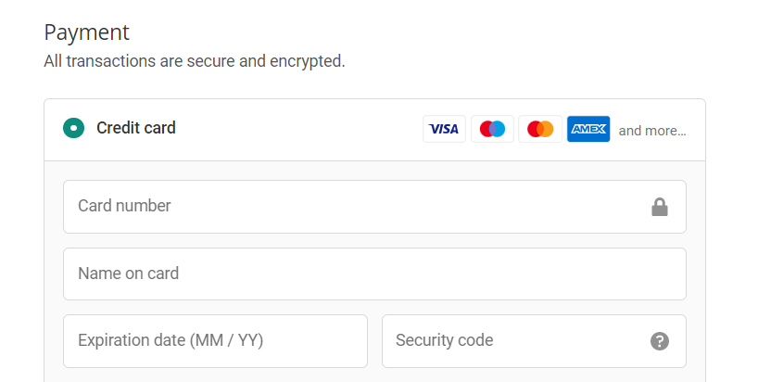Click empty space in Credit card header row
The image size is (758, 382).
pyautogui.click(x=299, y=129)
